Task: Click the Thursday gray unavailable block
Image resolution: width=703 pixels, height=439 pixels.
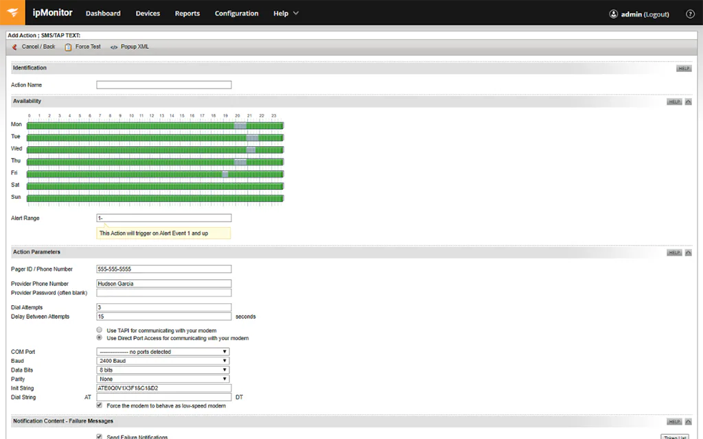Action: coord(240,162)
